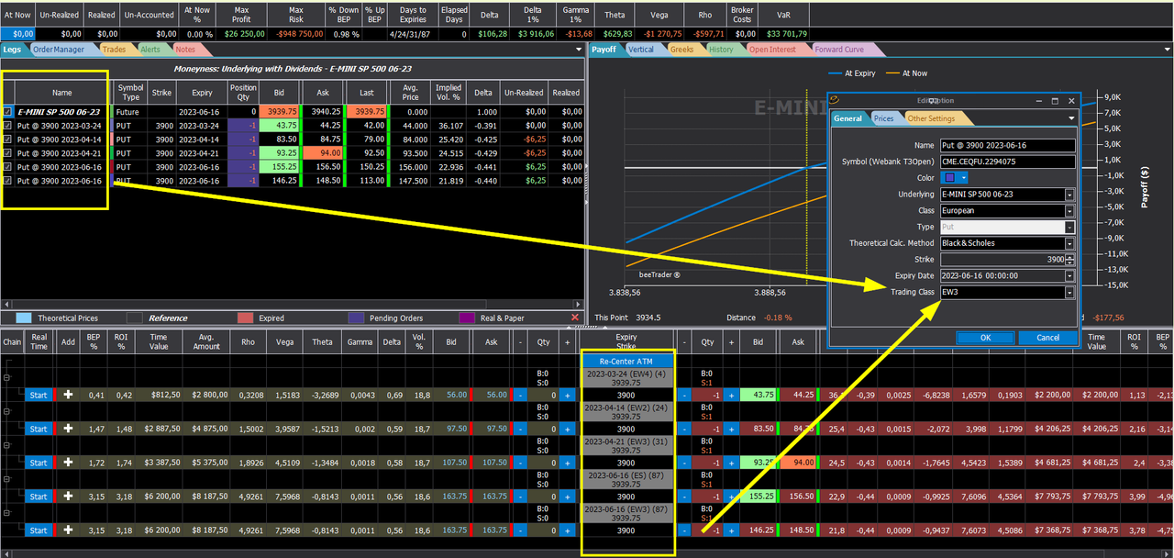This screenshot has width=1174, height=558.
Task: Open the Alerts tab
Action: tap(150, 50)
